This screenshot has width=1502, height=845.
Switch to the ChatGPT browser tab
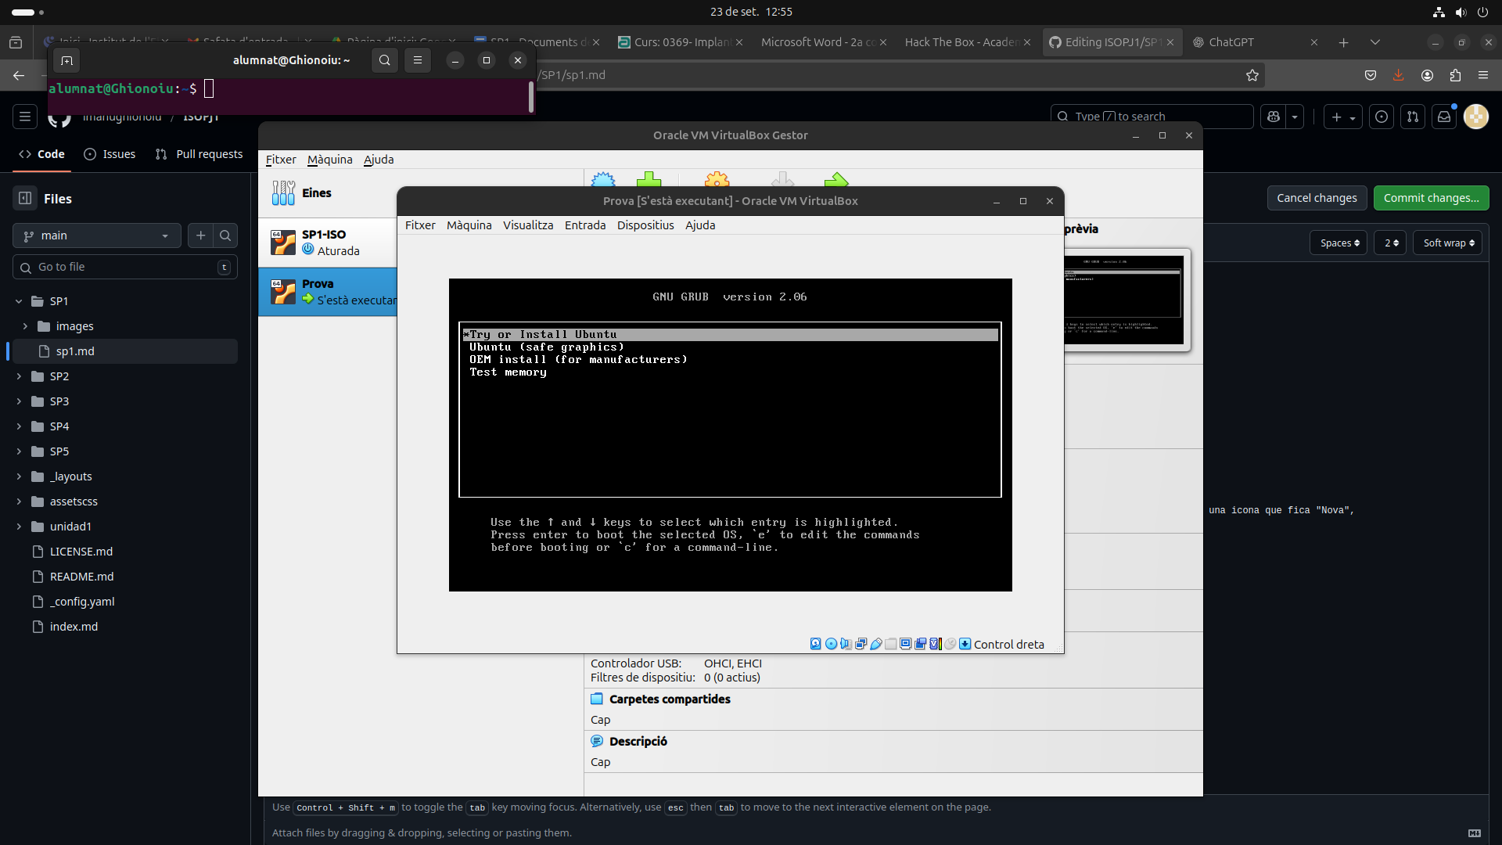click(1231, 42)
